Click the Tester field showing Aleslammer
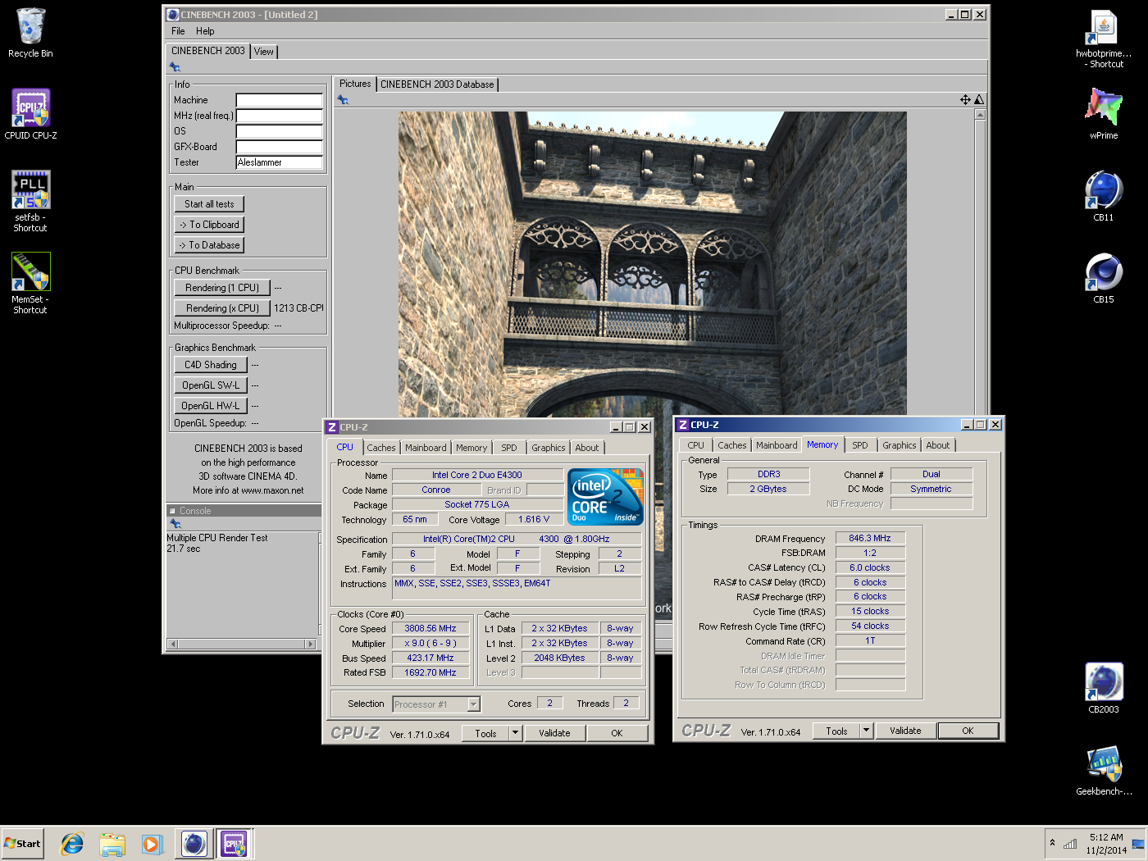The image size is (1148, 861). pyautogui.click(x=280, y=162)
